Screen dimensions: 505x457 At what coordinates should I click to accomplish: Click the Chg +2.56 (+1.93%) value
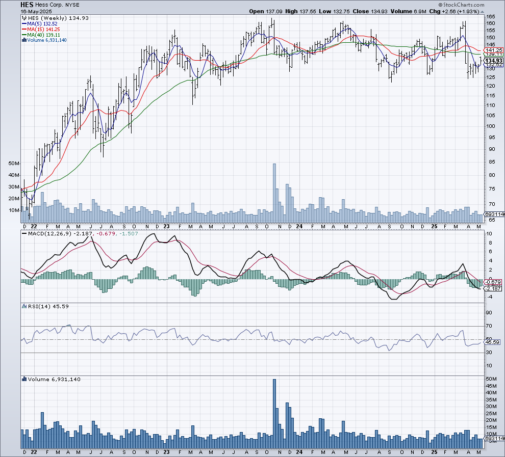[454, 11]
